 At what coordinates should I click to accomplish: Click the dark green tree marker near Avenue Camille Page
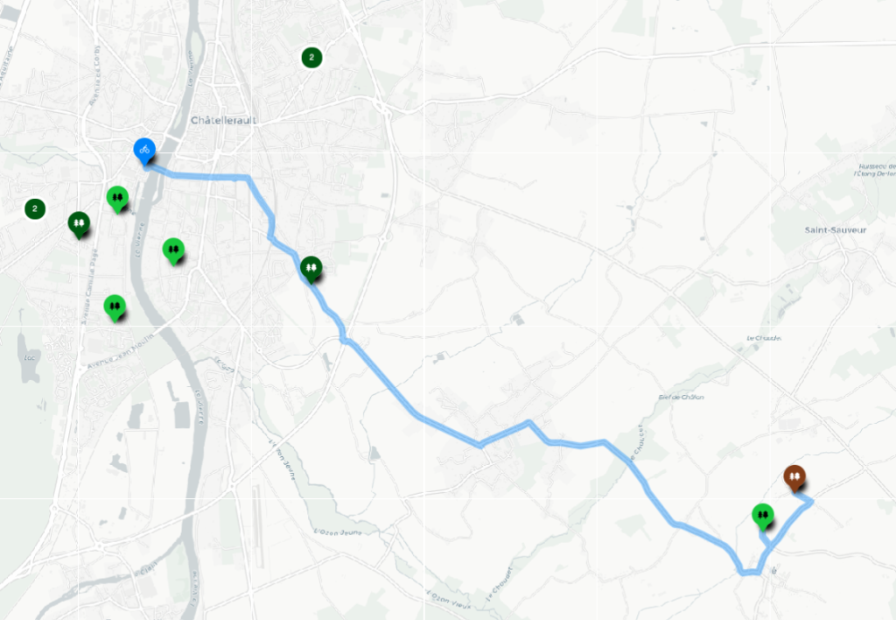pos(79,224)
